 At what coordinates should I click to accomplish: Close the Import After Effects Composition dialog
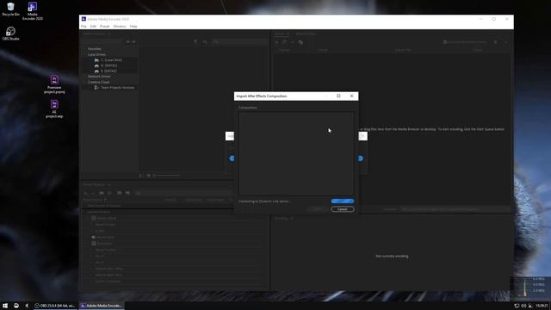tap(352, 96)
